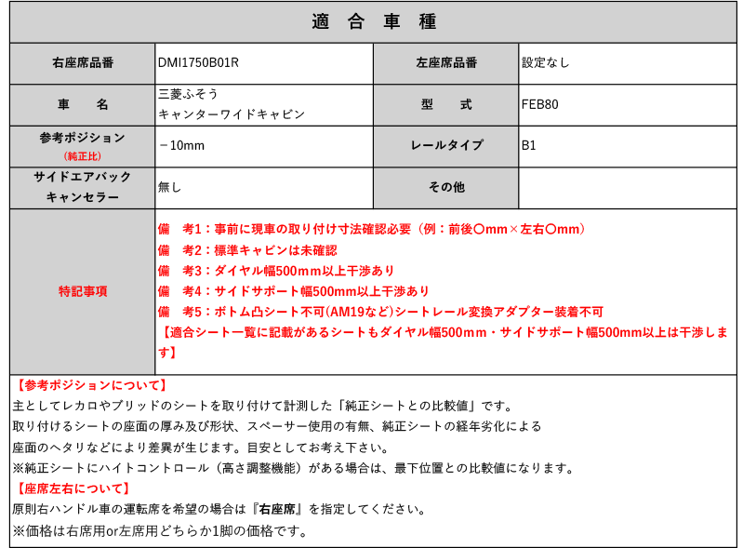Select the 設定なし value cell
743x548 pixels.
tap(546, 63)
